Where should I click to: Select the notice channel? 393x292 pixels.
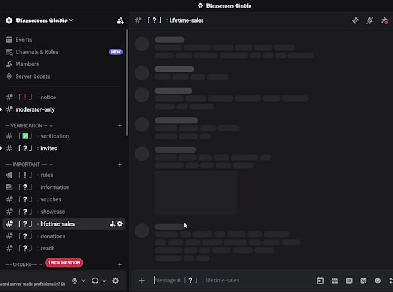click(x=64, y=97)
